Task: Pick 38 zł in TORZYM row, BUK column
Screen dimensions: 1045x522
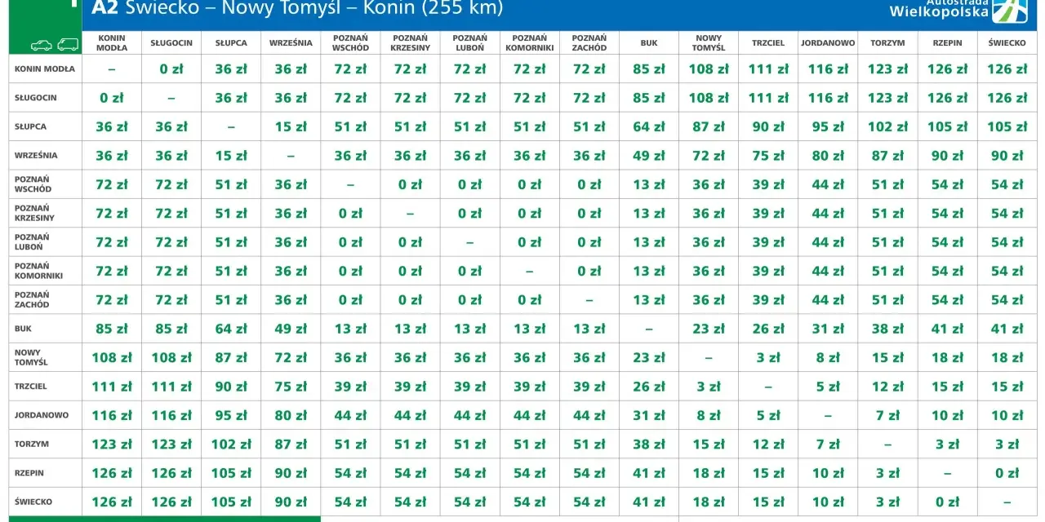Action: pyautogui.click(x=649, y=444)
